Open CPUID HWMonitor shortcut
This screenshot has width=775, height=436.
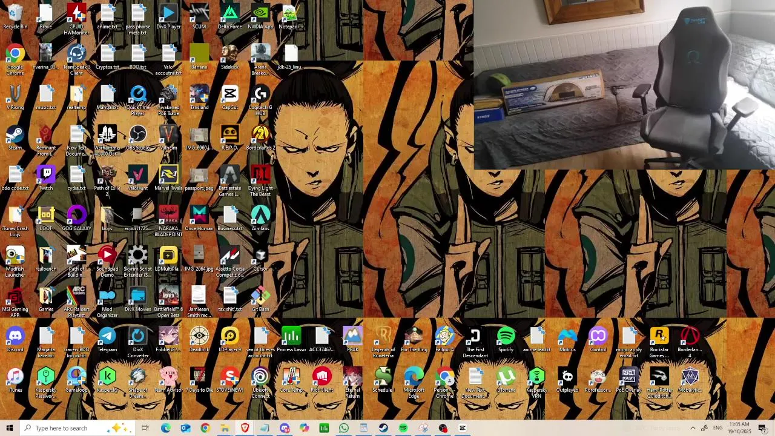pos(76,19)
